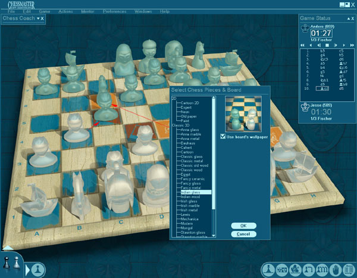The image size is (357, 278).
Task: Click the black king icon next to Anders
Action: [x=305, y=29]
